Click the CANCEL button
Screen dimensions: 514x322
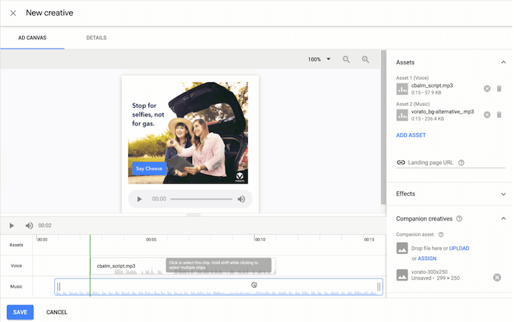[56, 312]
